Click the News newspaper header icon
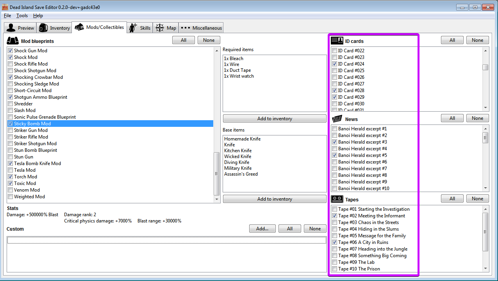 coord(337,119)
